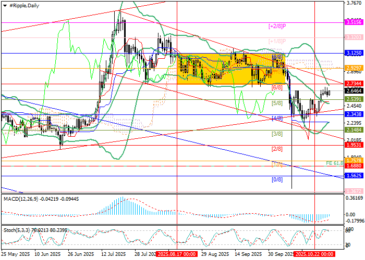Image resolution: width=365 pixels, height=260 pixels.
Task: Click the 2.9297 orange price tag
Action: pos(354,68)
